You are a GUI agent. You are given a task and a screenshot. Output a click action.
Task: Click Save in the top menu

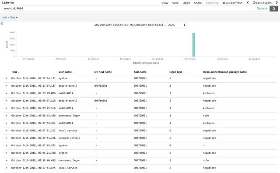pos(175,3)
